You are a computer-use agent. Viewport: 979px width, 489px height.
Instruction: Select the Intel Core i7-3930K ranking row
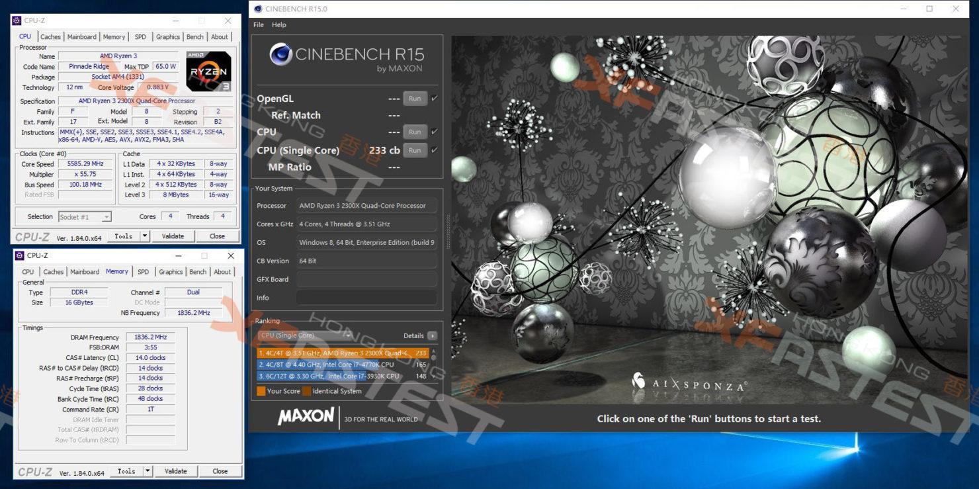tap(343, 377)
